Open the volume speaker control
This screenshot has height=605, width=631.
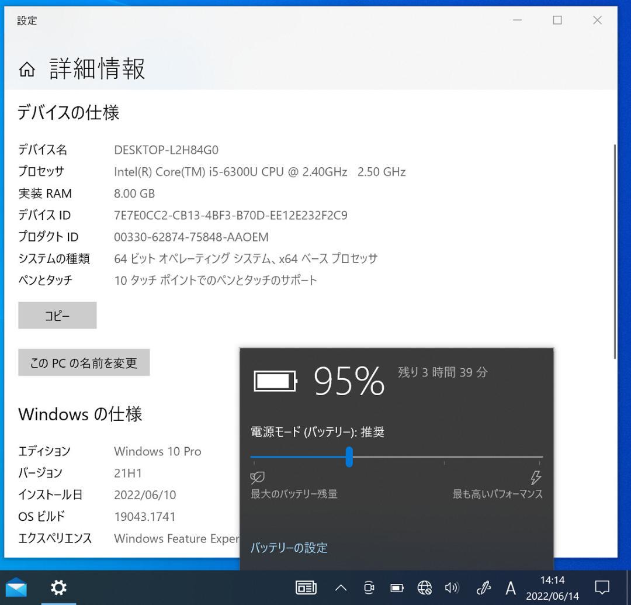[452, 588]
